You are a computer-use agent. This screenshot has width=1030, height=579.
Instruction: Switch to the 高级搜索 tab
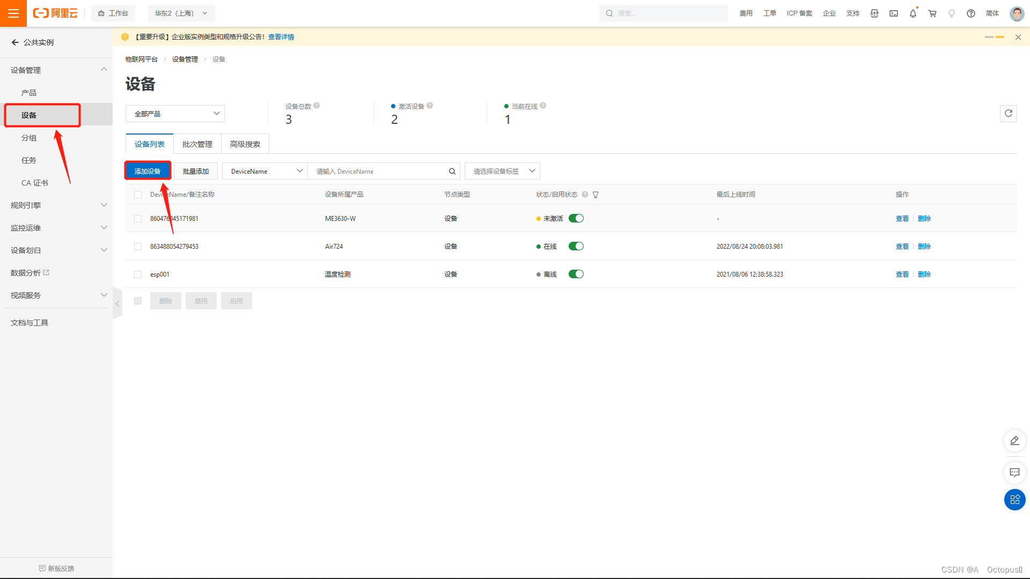click(x=245, y=144)
